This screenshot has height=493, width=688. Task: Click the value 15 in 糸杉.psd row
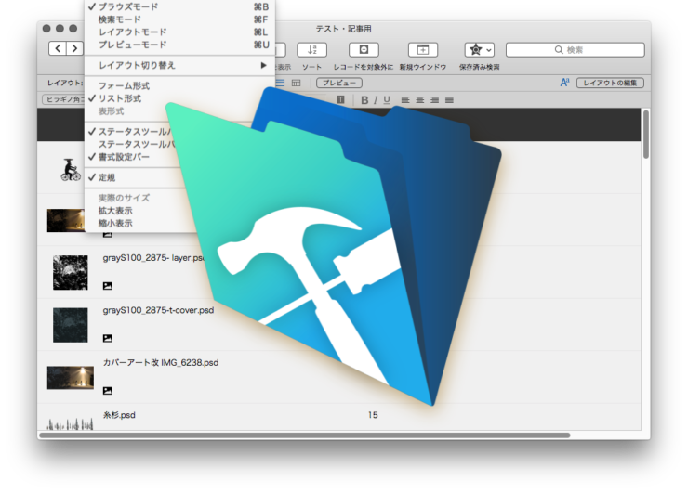(373, 415)
